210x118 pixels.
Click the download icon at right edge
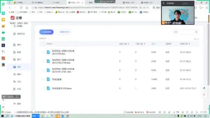point(204,88)
